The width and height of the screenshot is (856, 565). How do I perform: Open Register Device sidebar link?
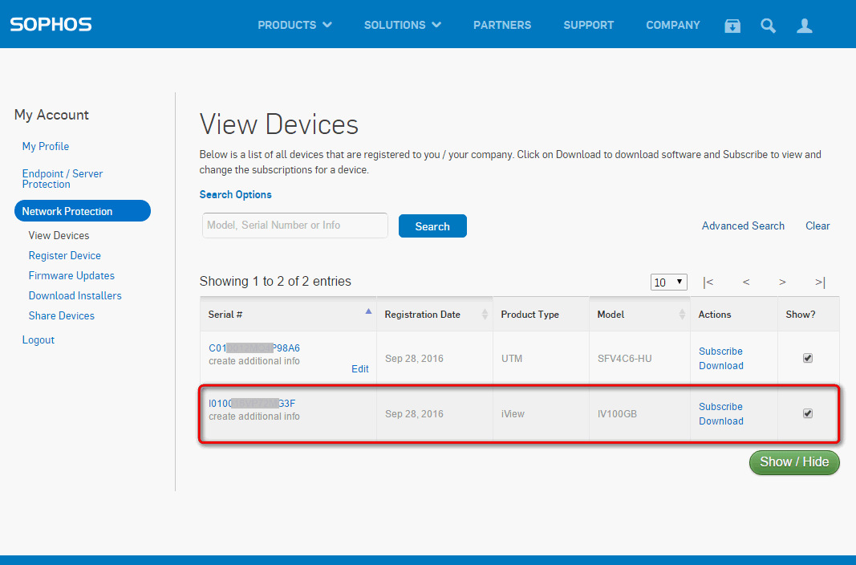click(64, 255)
